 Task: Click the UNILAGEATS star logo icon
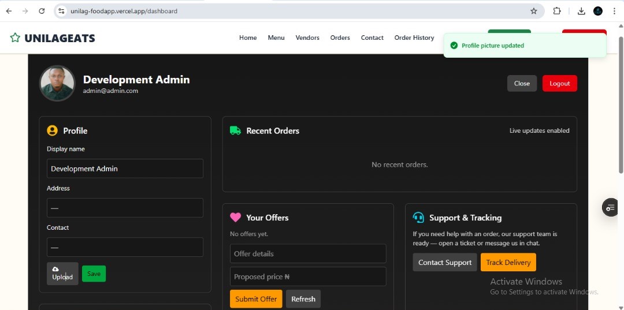coord(15,38)
